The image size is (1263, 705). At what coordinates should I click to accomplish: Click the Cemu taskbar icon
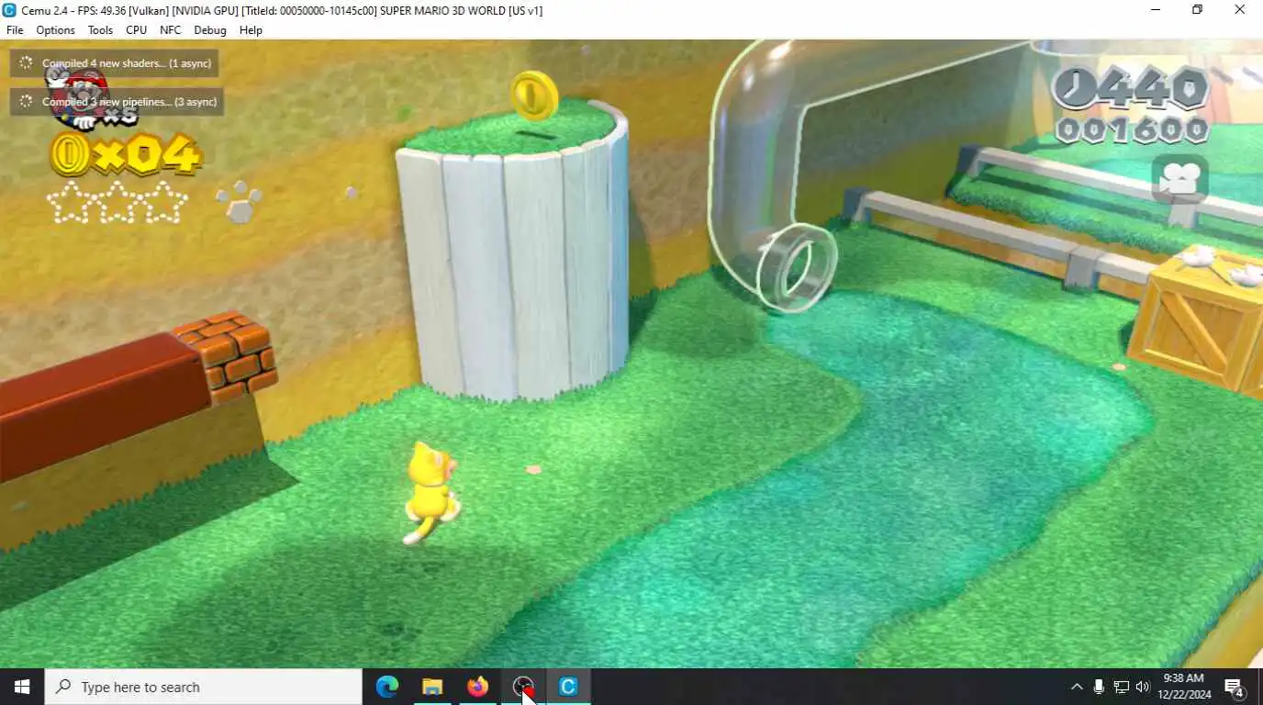(x=568, y=687)
